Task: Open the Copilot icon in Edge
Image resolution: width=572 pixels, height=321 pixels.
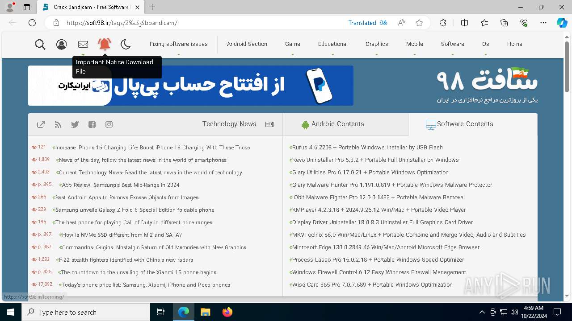Action: [x=562, y=23]
